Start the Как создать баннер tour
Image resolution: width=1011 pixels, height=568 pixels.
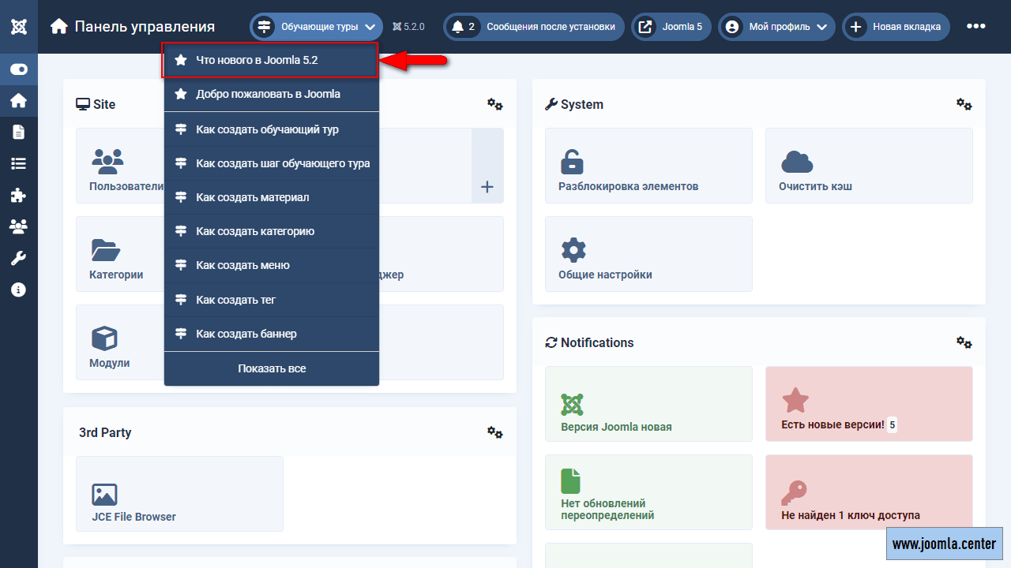point(271,334)
